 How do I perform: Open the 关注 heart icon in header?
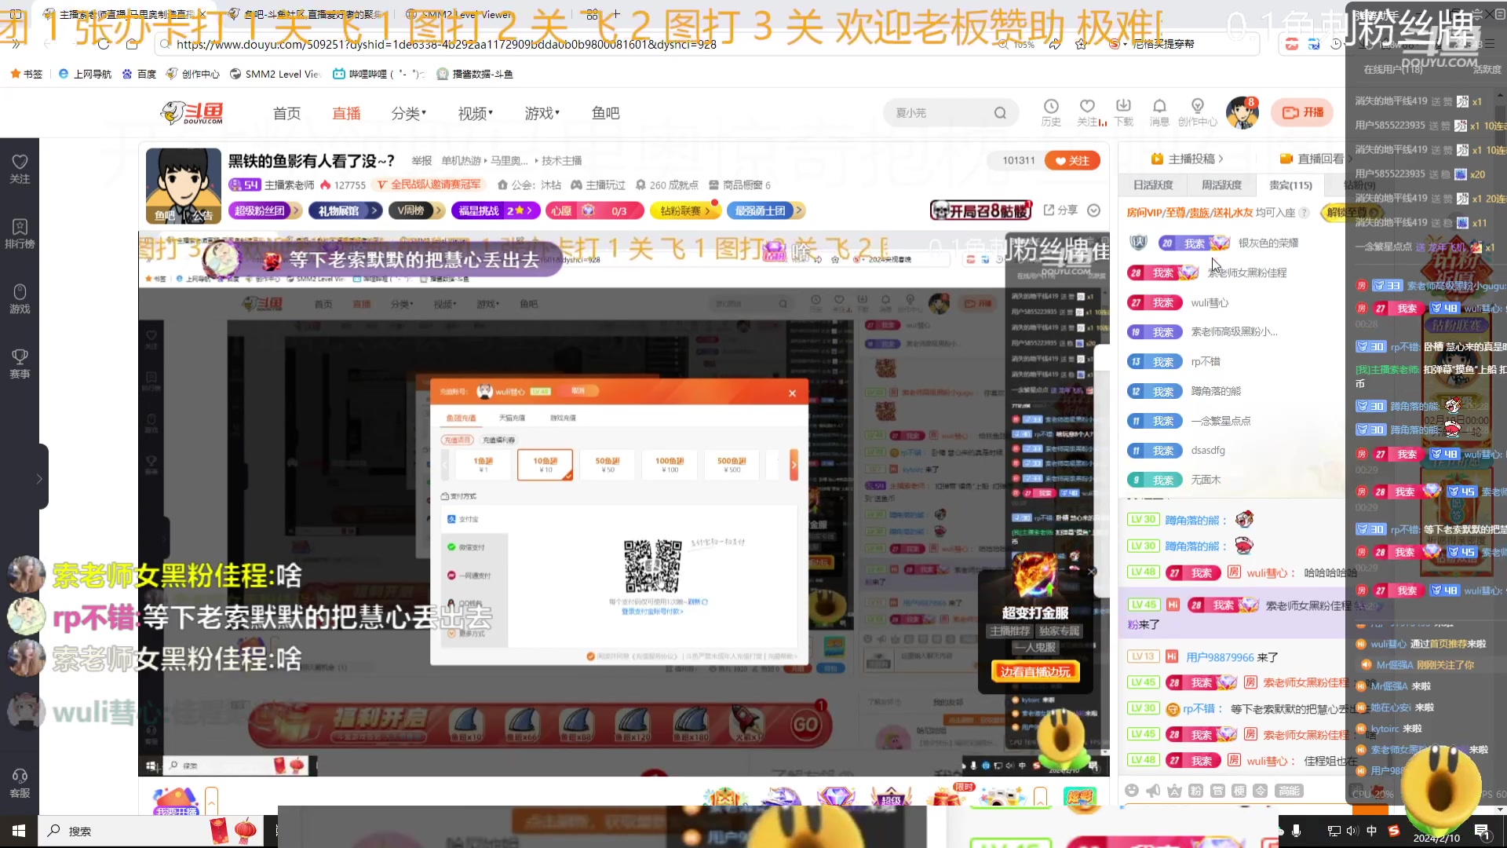click(x=1088, y=111)
